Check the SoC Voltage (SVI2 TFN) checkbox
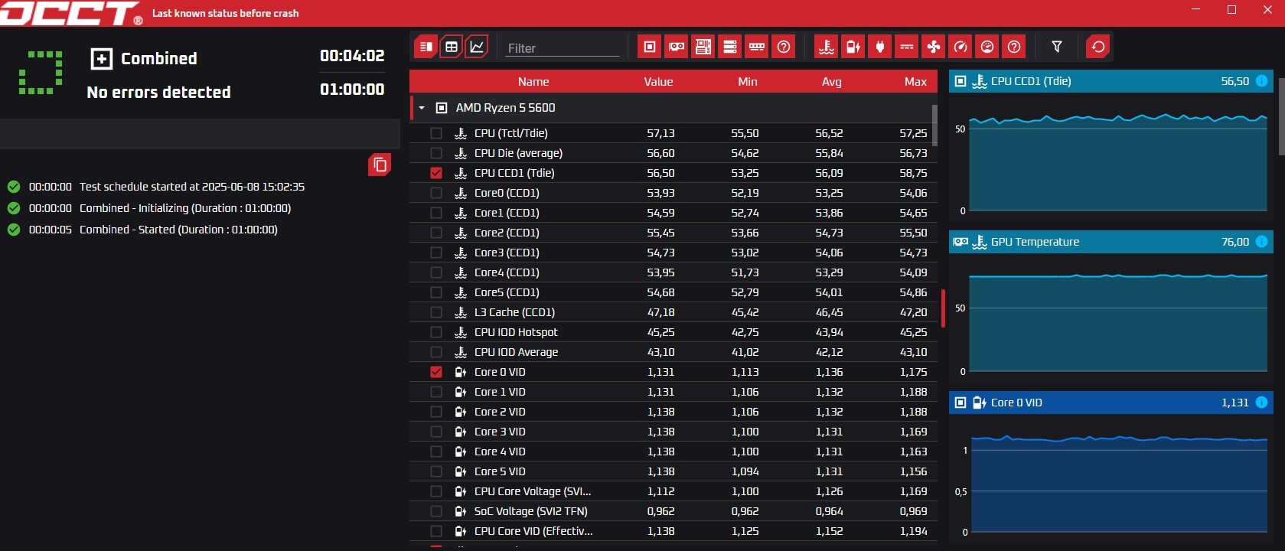Image resolution: width=1285 pixels, height=551 pixels. pyautogui.click(x=436, y=511)
